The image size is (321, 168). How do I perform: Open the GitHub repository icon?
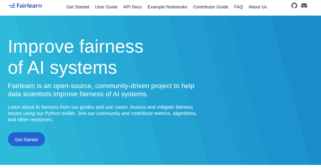pos(294,6)
